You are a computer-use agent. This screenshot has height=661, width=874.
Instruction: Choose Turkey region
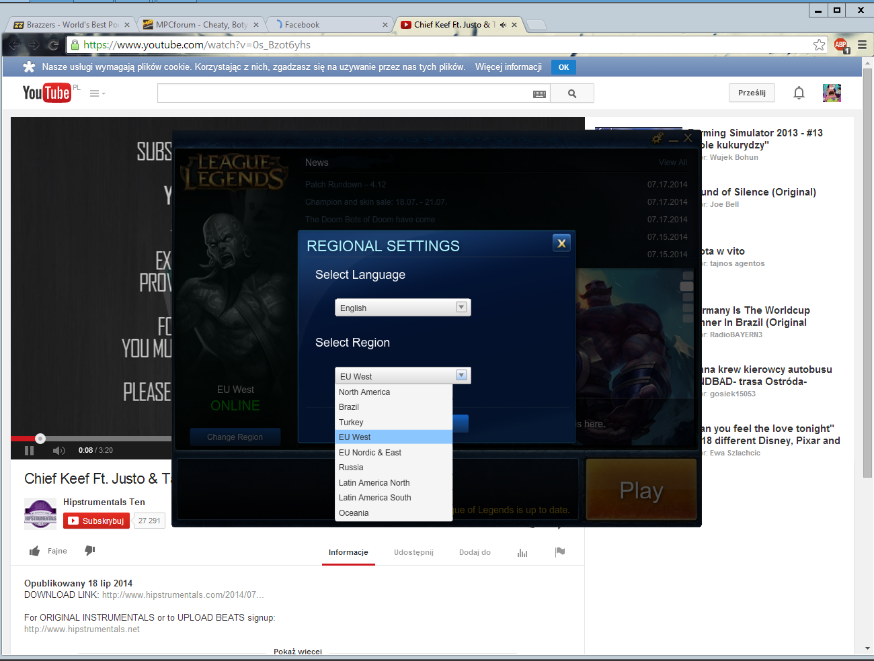(394, 423)
